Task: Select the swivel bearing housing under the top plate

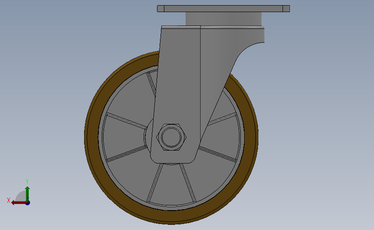Action: pos(223,19)
